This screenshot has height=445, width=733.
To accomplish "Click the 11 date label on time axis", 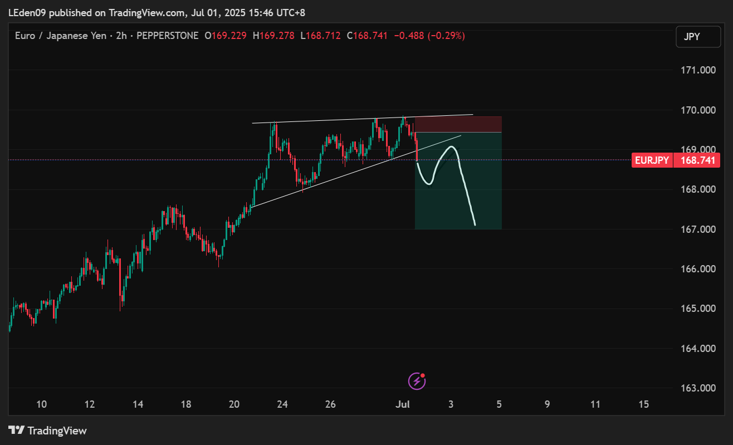I will pyautogui.click(x=595, y=404).
